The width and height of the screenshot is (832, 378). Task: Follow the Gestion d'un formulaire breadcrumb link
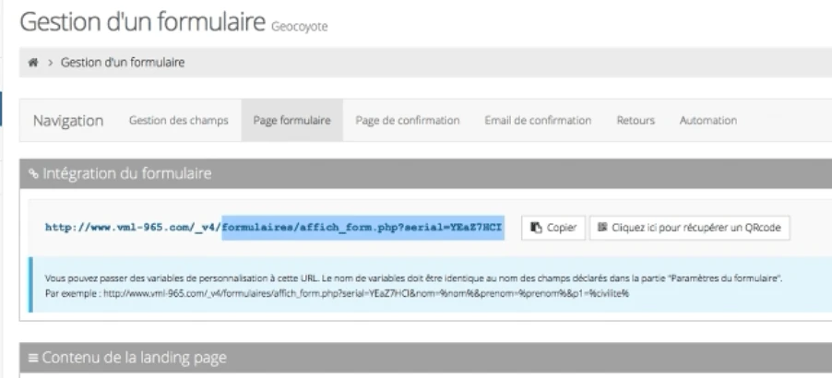point(124,63)
